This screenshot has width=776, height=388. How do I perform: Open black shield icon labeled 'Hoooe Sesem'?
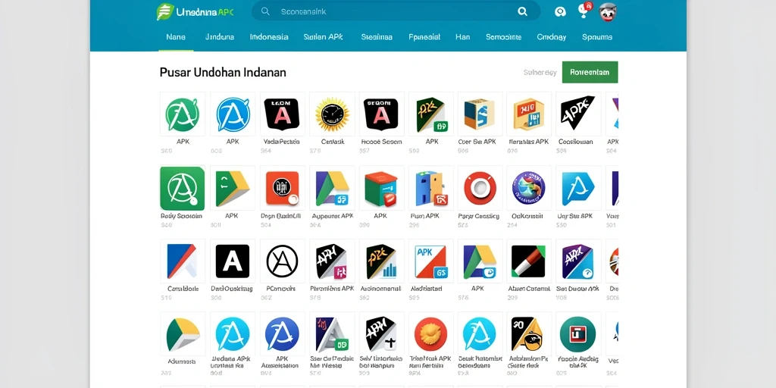(381, 114)
